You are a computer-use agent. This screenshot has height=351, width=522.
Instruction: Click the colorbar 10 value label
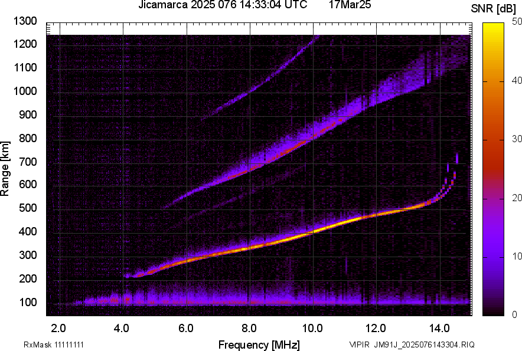click(x=517, y=256)
